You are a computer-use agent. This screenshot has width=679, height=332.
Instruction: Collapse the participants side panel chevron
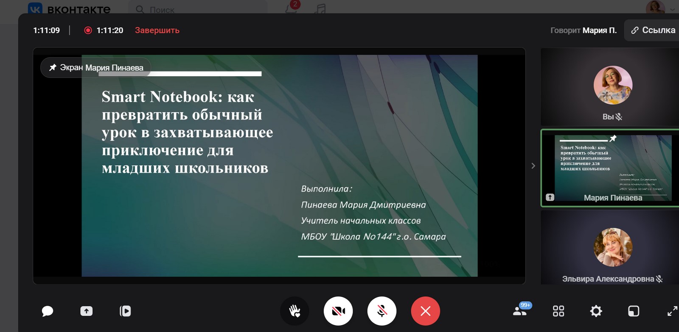point(533,166)
